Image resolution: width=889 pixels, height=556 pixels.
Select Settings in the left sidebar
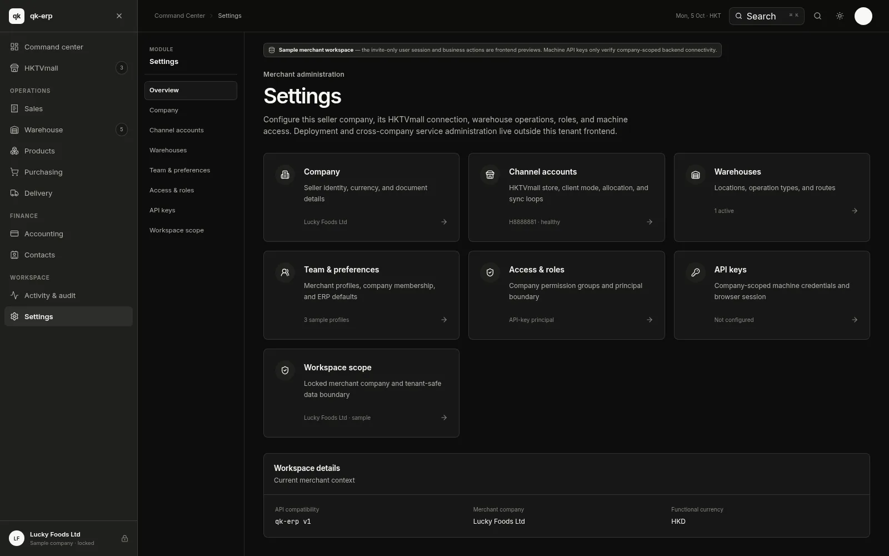point(68,316)
